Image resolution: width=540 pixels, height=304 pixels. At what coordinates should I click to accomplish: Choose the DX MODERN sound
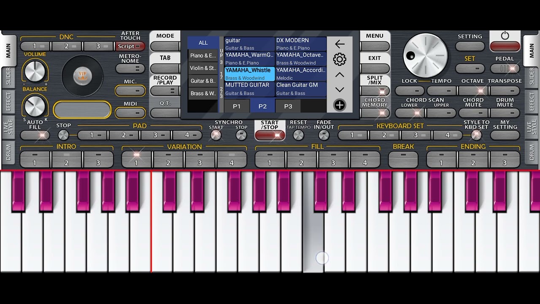coord(301,44)
